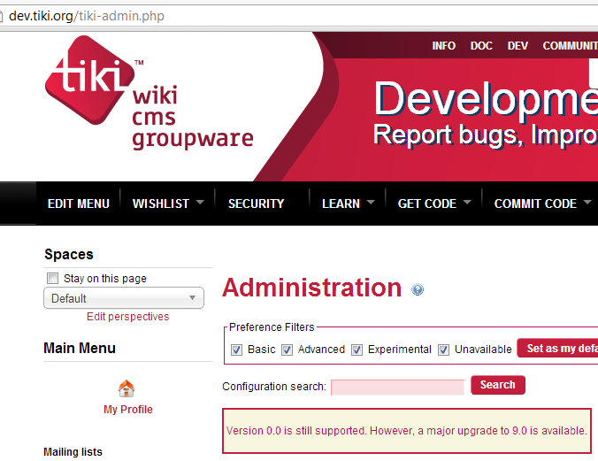
Task: Uncheck the Advanced preference filter
Action: pyautogui.click(x=287, y=350)
